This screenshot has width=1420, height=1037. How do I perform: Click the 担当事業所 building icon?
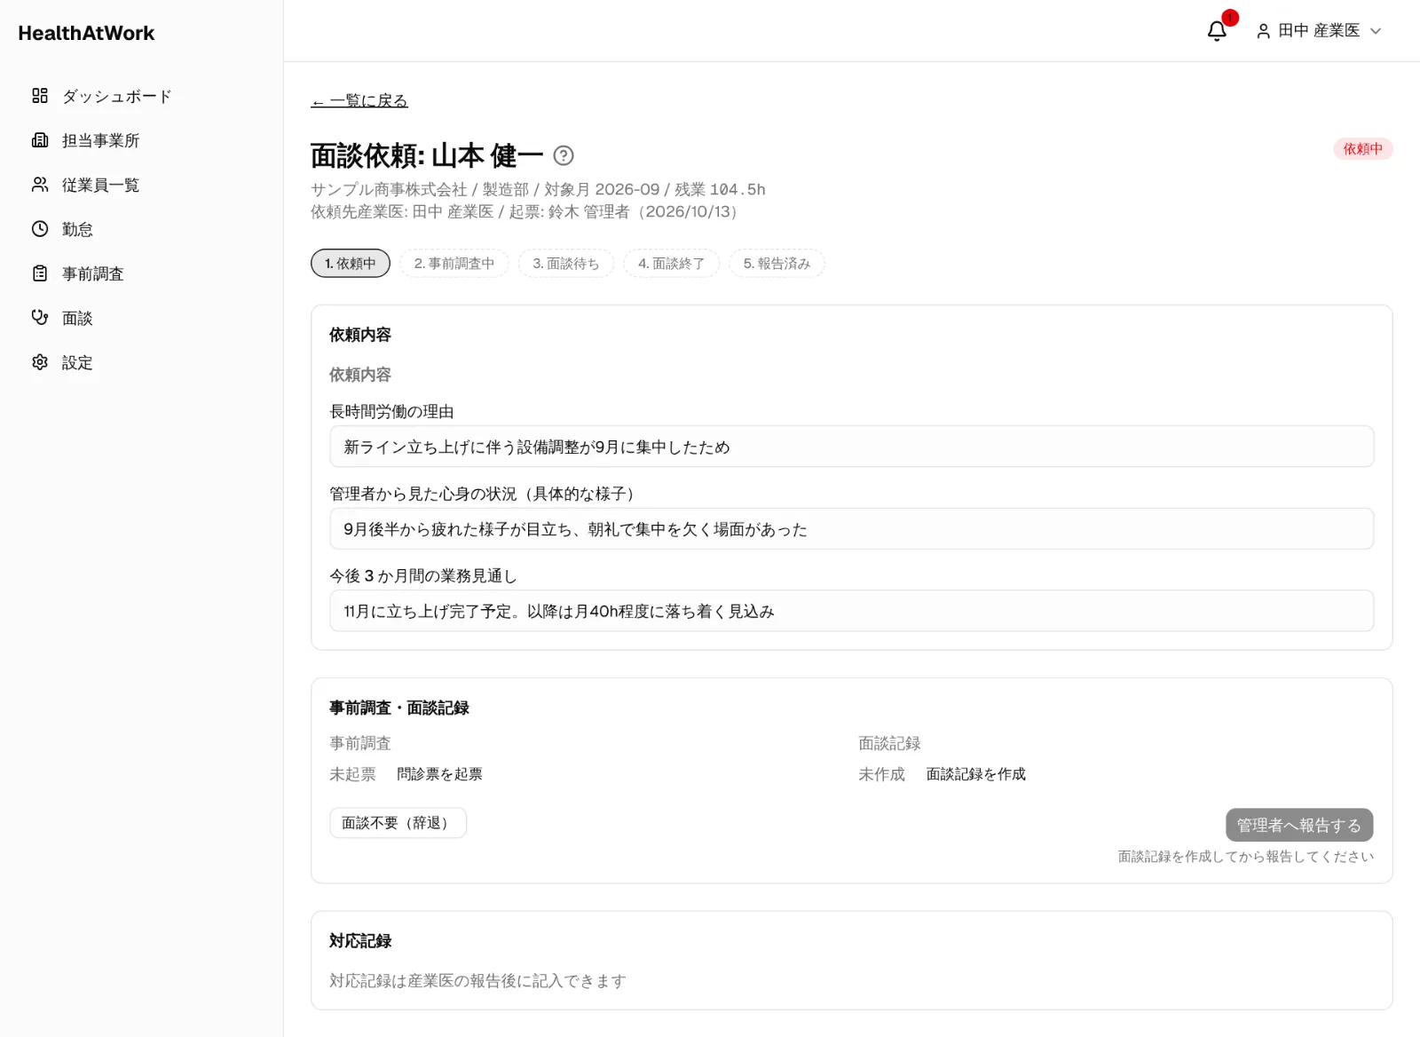[40, 140]
